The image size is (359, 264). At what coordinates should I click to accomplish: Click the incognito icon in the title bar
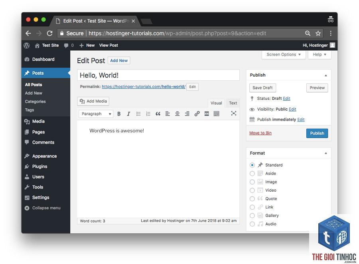coord(331,19)
